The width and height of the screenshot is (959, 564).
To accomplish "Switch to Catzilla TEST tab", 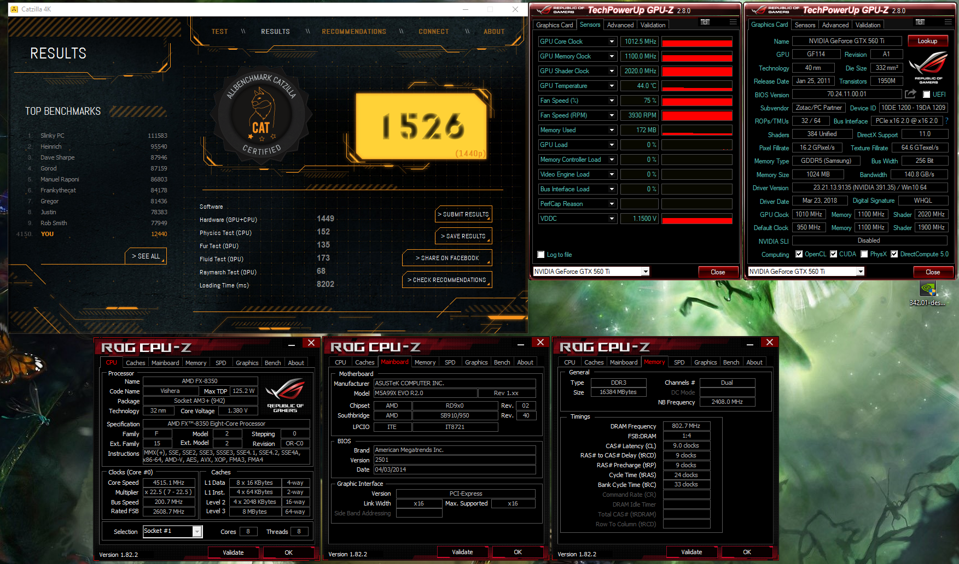I will 219,32.
